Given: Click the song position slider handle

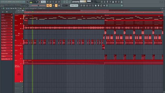Looking at the screenshot, I should tap(38, 5).
